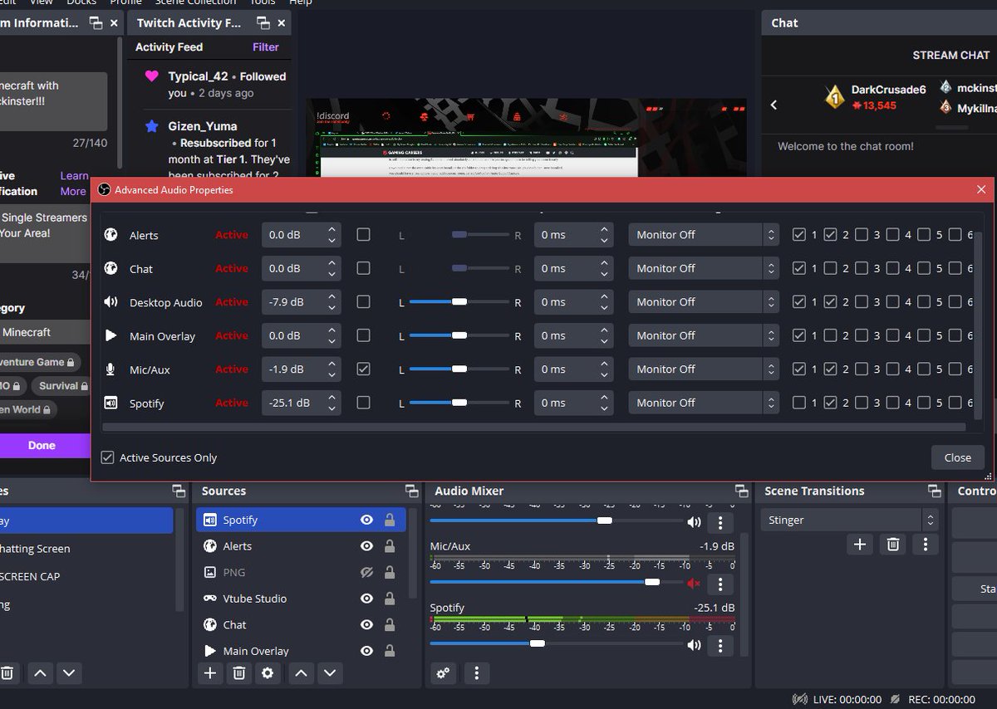
Task: Lock the Alerts source
Action: coord(390,546)
